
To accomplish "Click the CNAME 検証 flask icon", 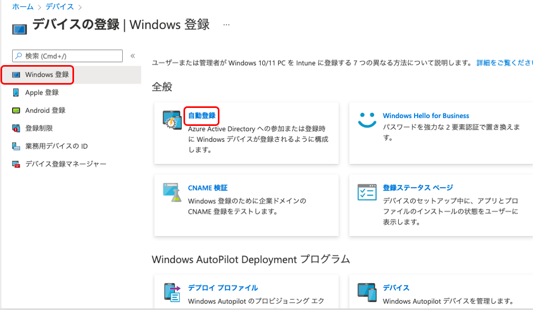I will point(172,193).
